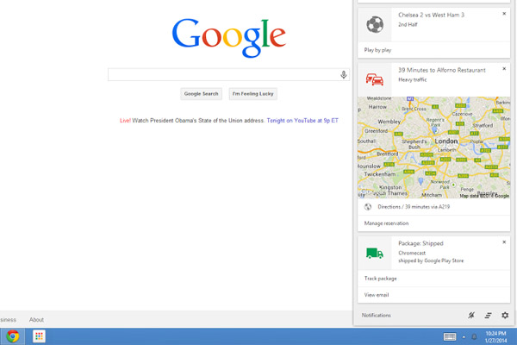Image resolution: width=517 pixels, height=345 pixels.
Task: Click the Notifications label in panel footer
Action: tap(376, 316)
